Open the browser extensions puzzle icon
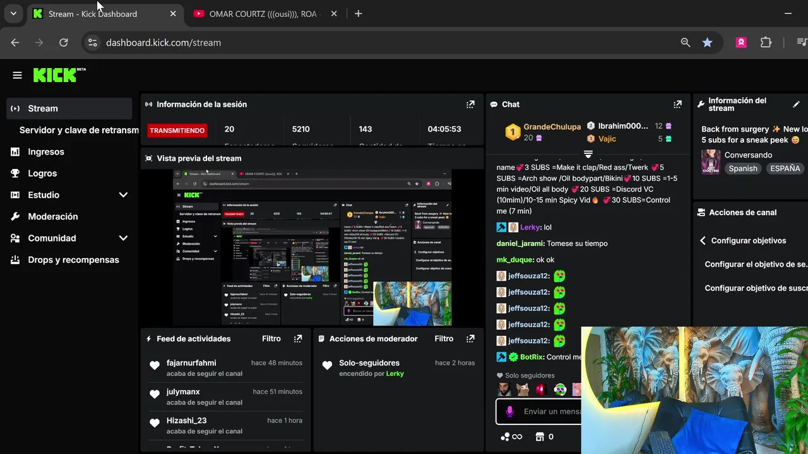 coord(766,43)
